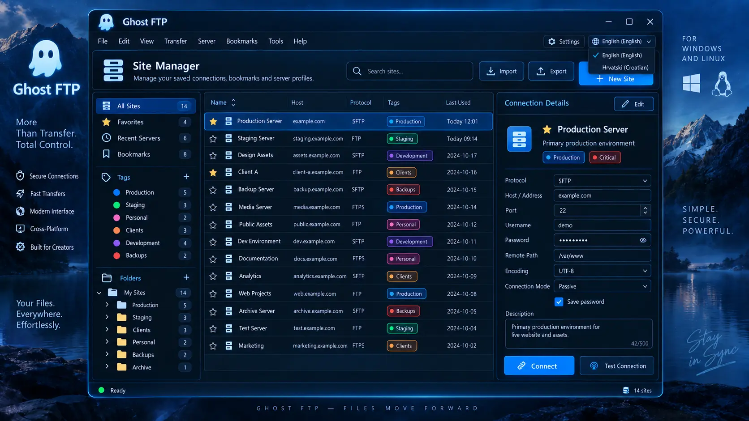Click the All Sites server icon in sidebar

(x=106, y=106)
